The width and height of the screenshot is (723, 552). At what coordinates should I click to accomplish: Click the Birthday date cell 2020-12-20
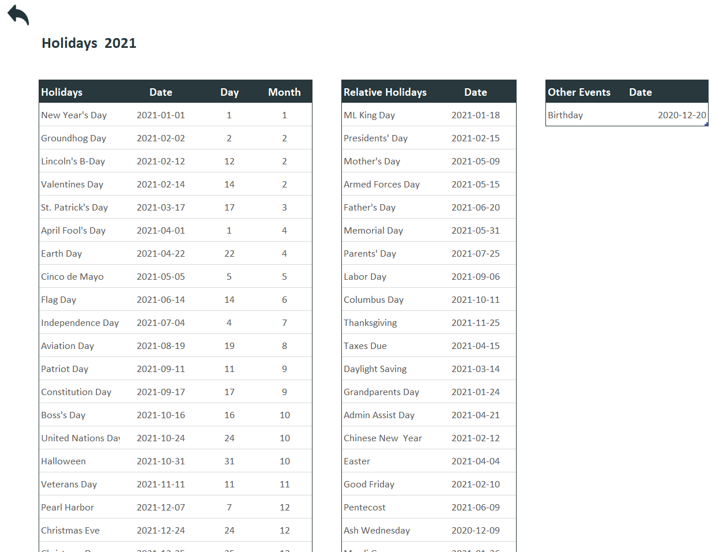(x=681, y=115)
